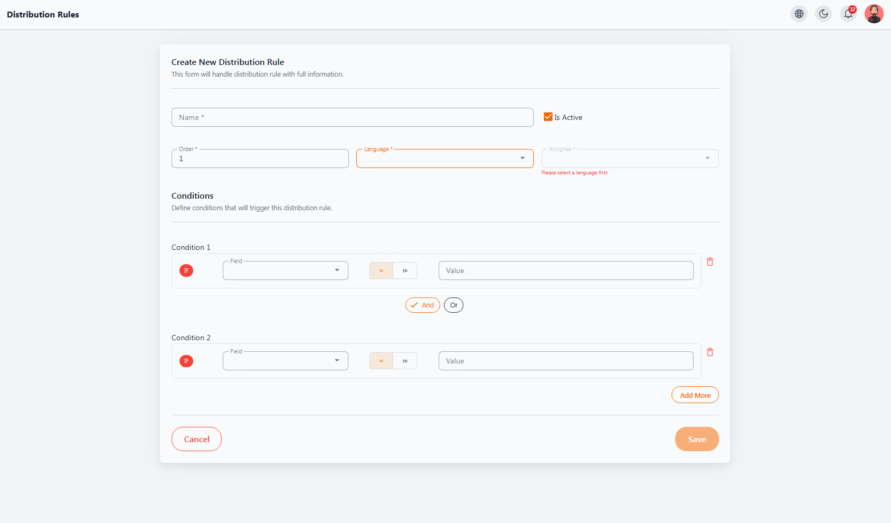Click the Add More button
Image resolution: width=891 pixels, height=523 pixels.
tap(695, 395)
